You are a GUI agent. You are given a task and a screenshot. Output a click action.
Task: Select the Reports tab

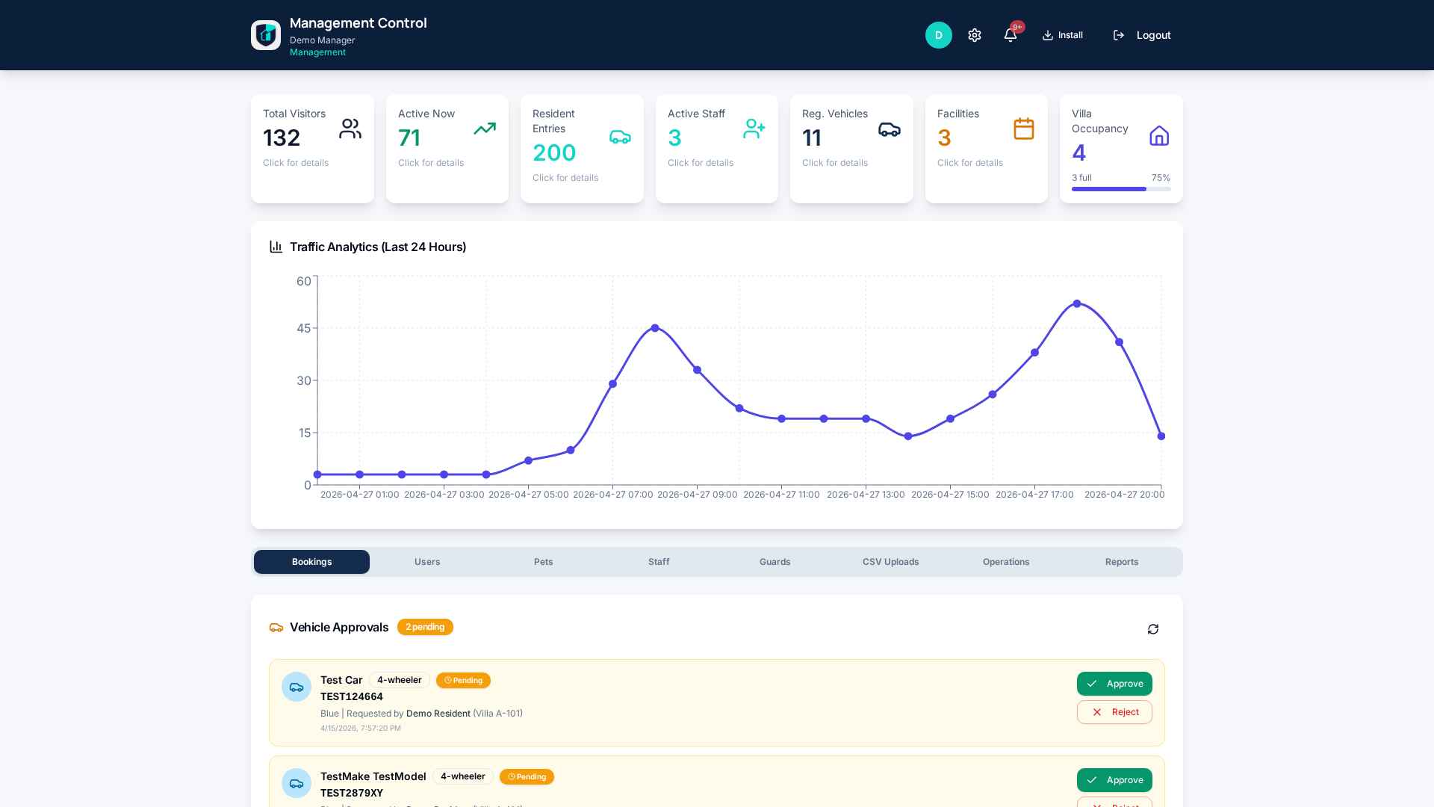coord(1122,562)
